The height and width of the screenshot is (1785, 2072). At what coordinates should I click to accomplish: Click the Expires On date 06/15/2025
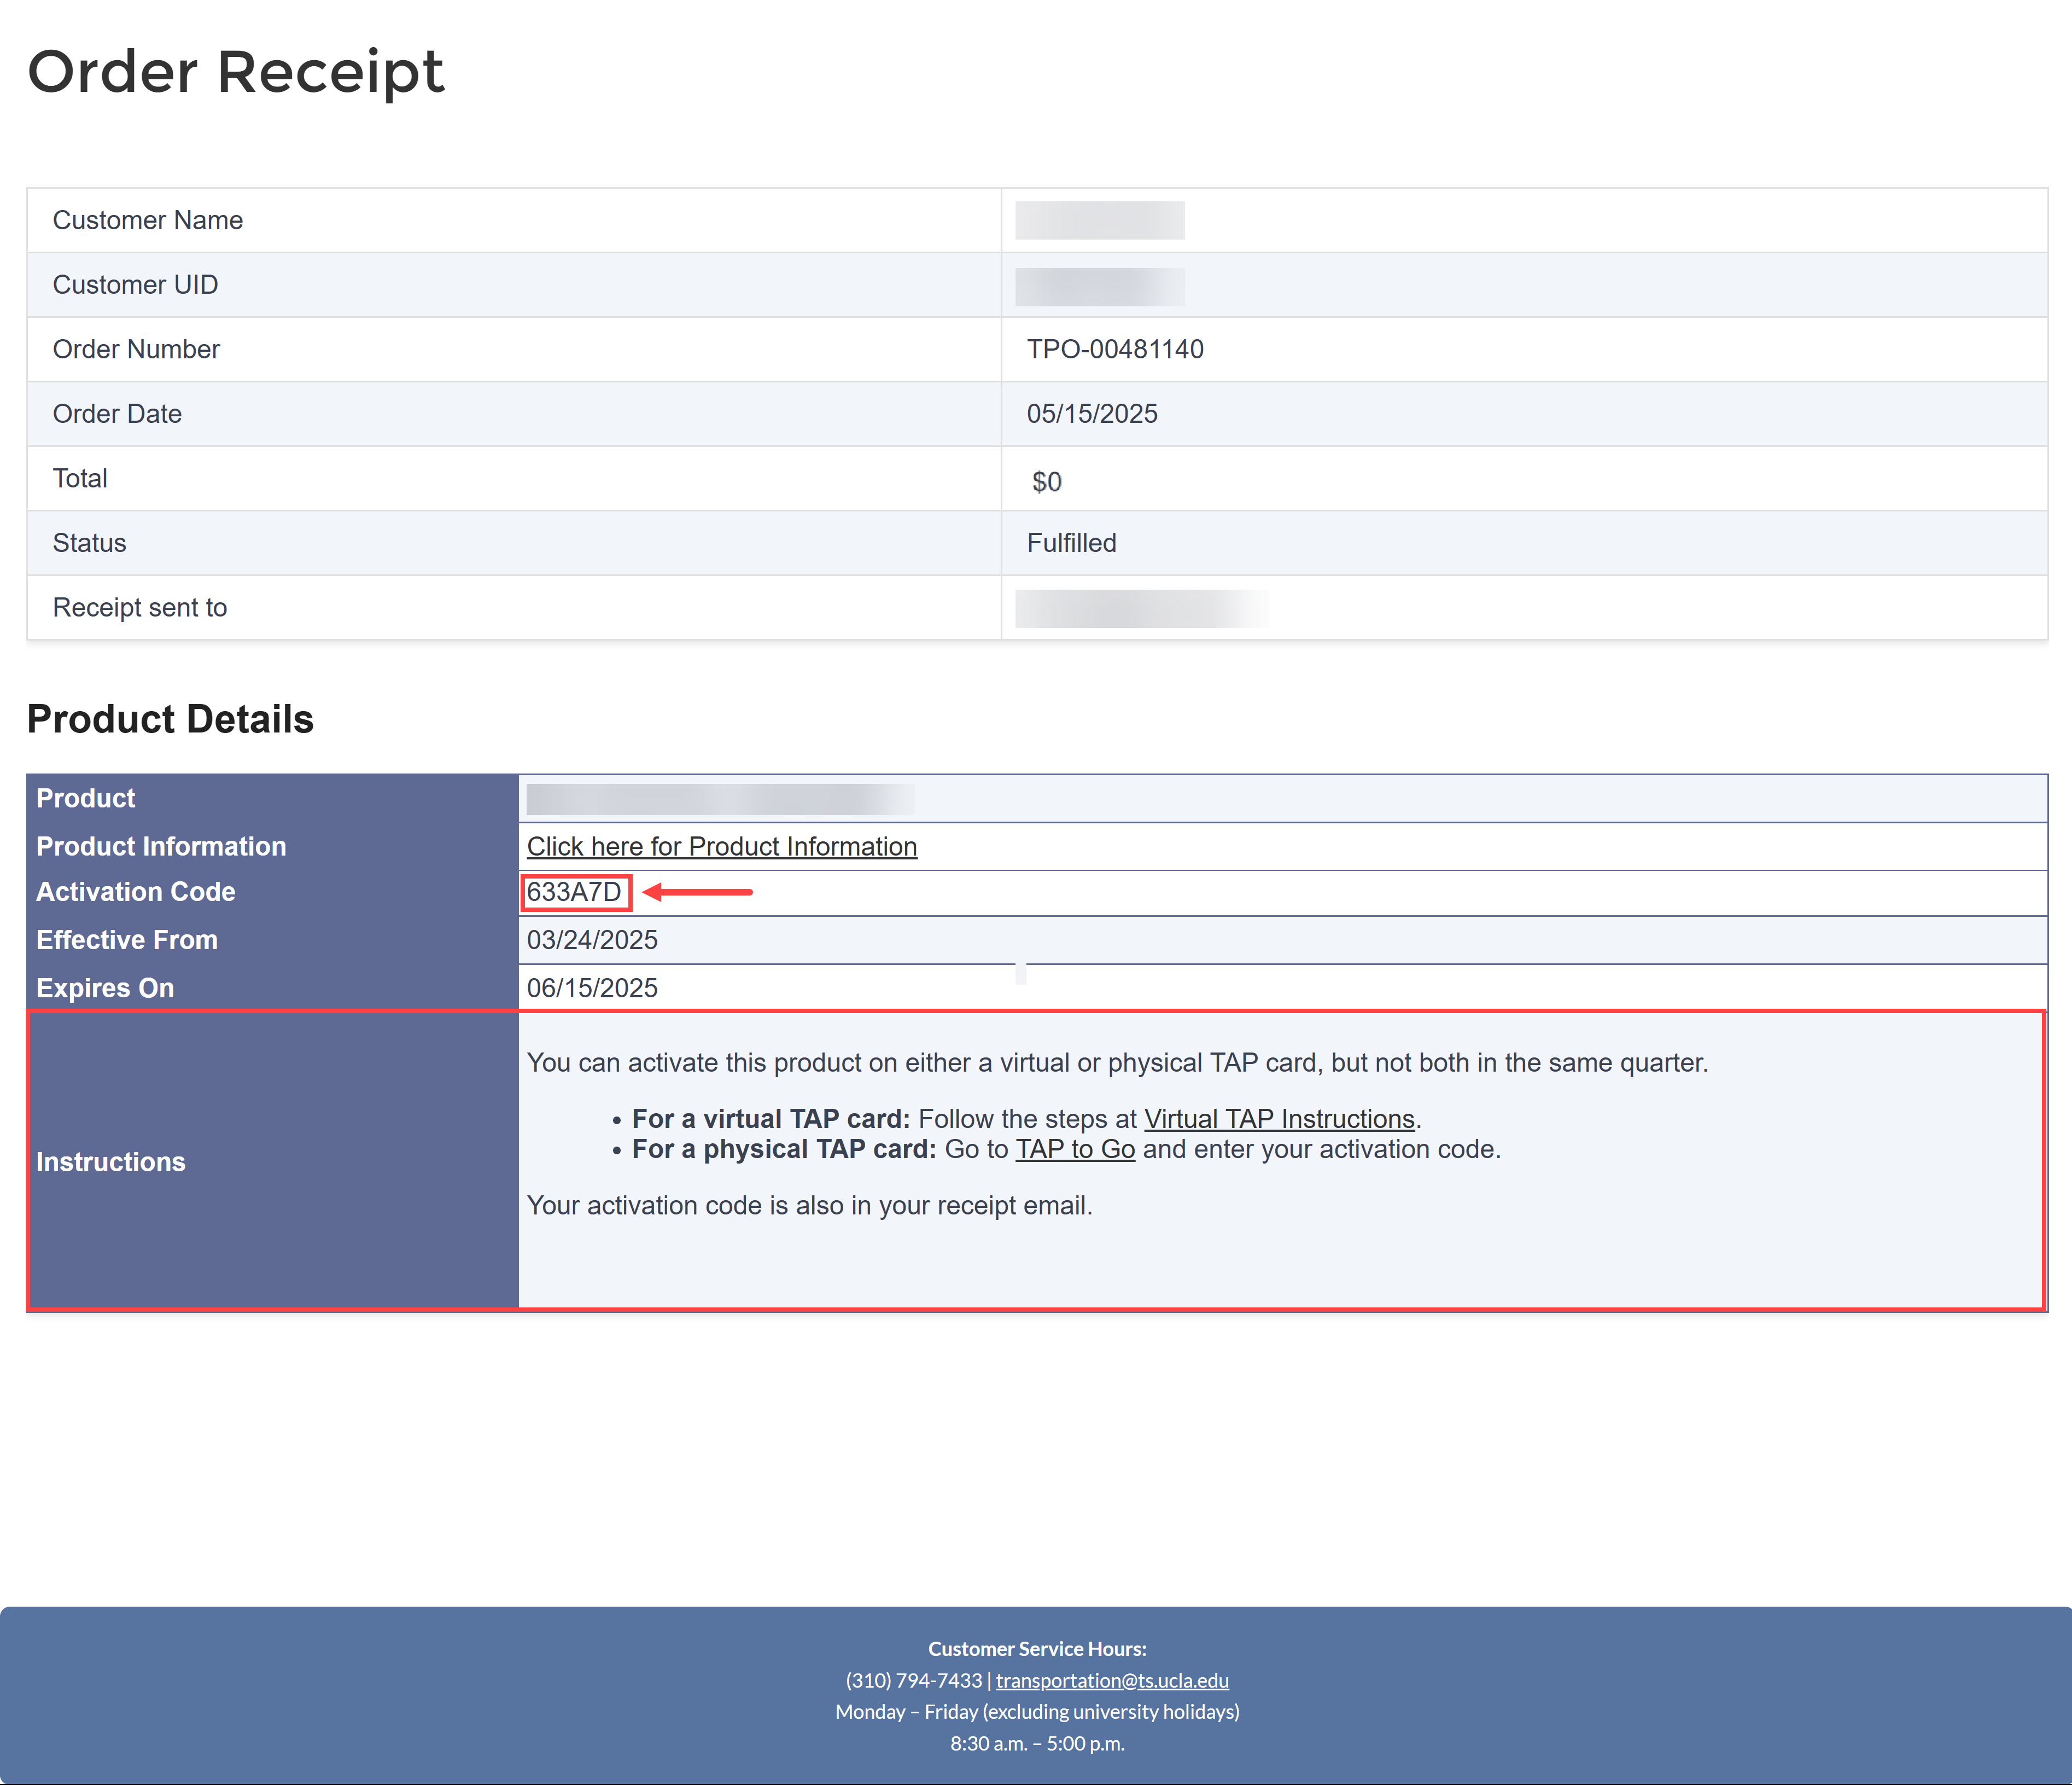coord(592,987)
